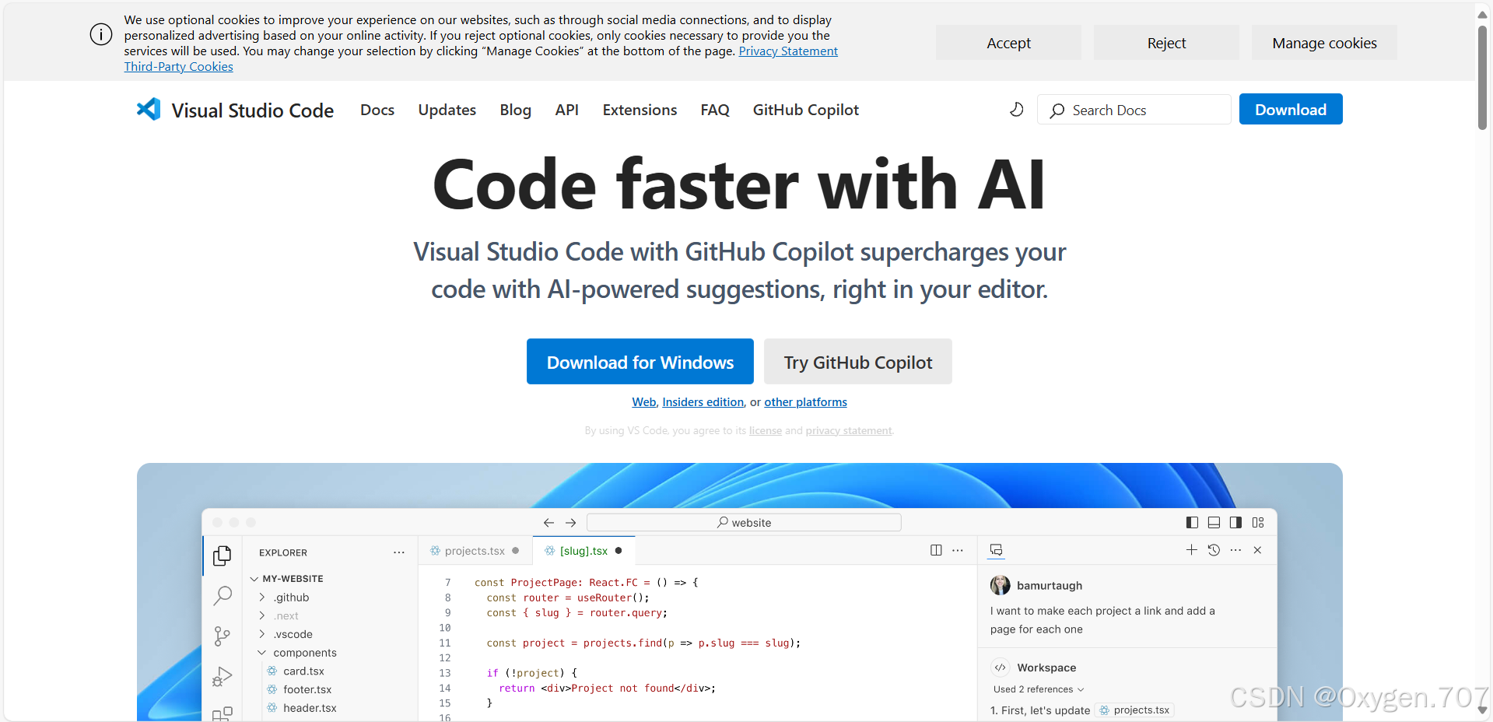Click the search magnifier icon in Search Docs
The height and width of the screenshot is (722, 1493).
coord(1057,110)
